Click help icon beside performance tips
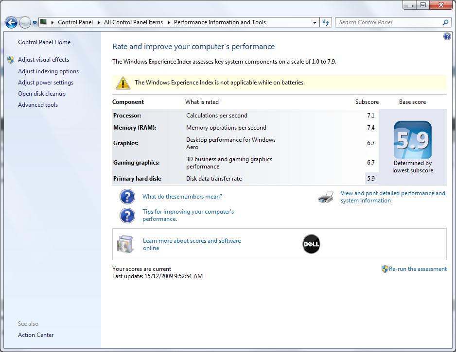 pos(127,216)
